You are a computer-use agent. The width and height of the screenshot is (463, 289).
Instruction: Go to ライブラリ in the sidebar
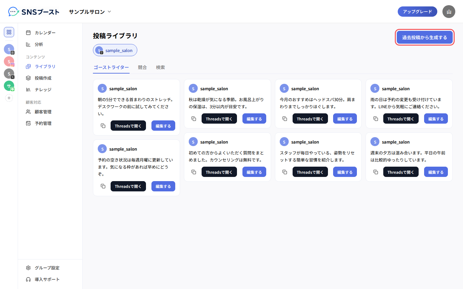pos(50,66)
